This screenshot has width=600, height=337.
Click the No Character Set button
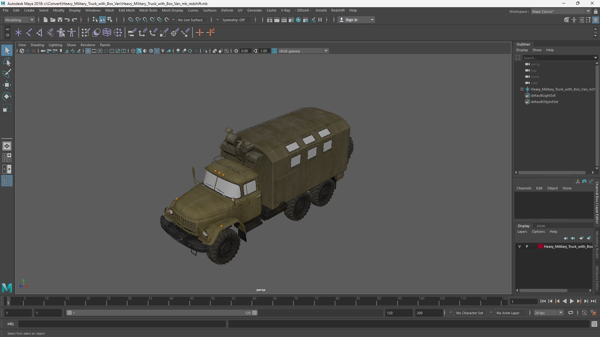click(x=469, y=313)
